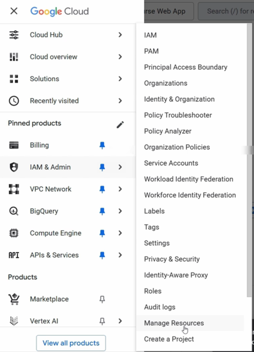Open Create a Project link

(x=169, y=339)
